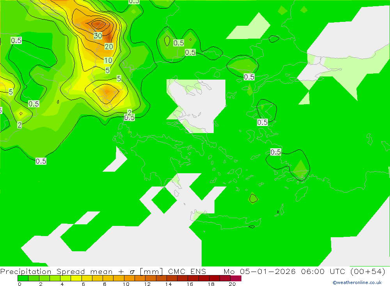Click the '[mm]' unit text in the title
Image resolution: width=390 pixels, height=286 pixels.
click(151, 272)
